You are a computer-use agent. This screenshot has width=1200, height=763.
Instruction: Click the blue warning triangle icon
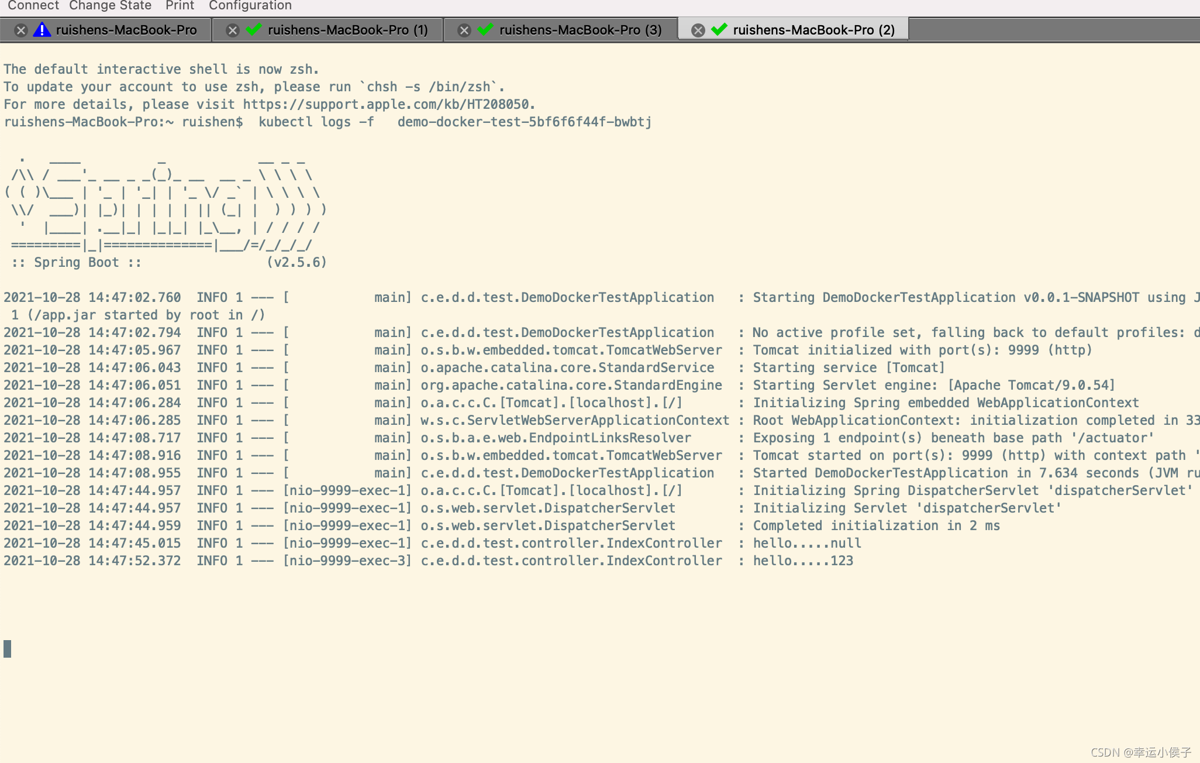point(42,30)
